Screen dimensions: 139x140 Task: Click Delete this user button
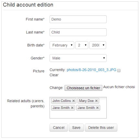point(101,128)
